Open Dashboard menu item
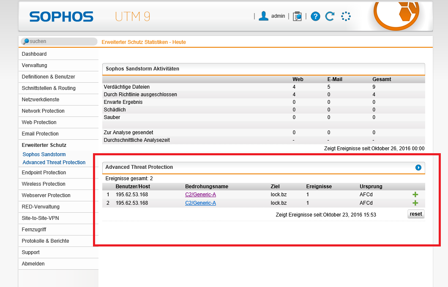Screen dimensions: 448x287 pos(34,54)
